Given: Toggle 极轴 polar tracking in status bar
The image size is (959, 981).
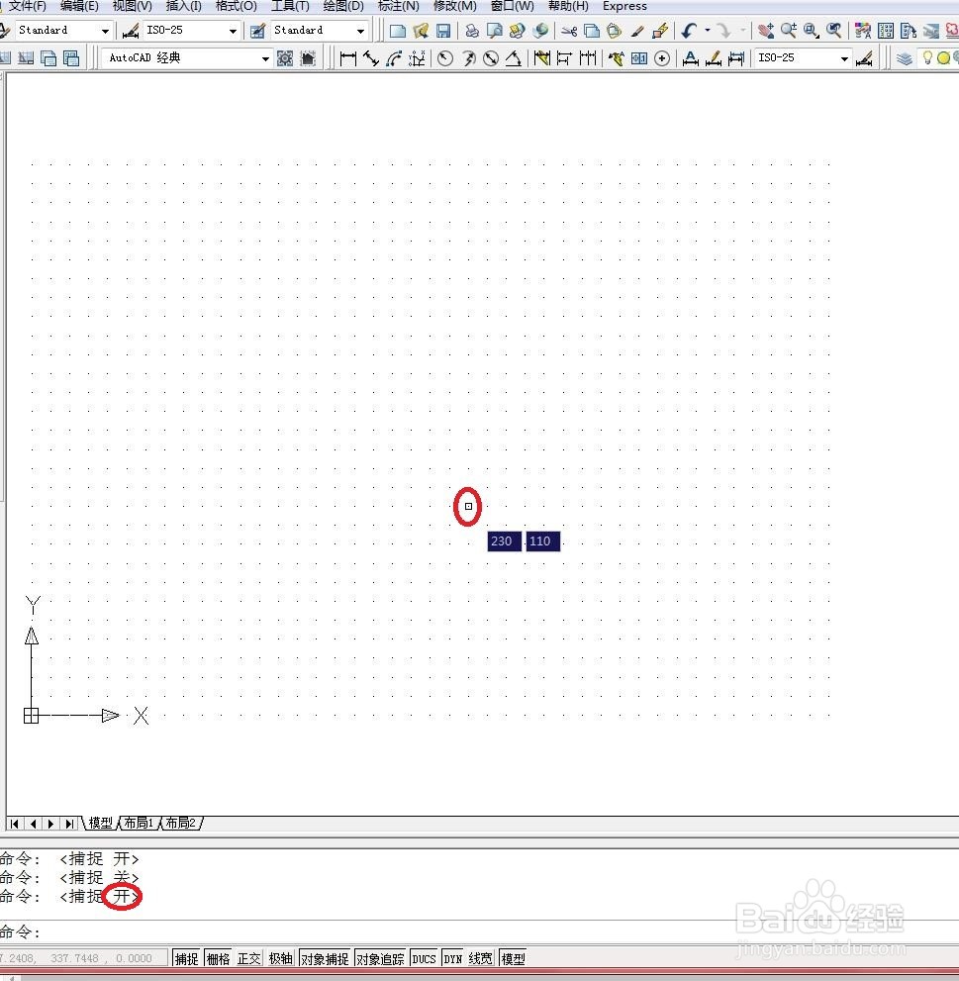Looking at the screenshot, I should pos(281,958).
